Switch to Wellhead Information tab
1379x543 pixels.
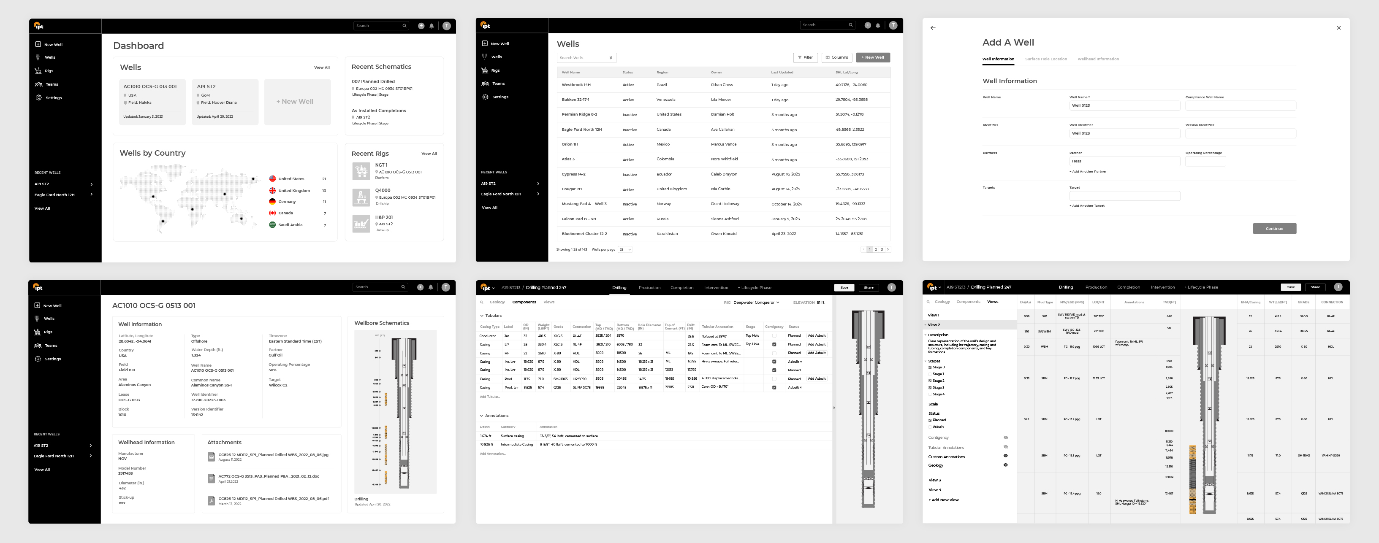pos(1098,59)
